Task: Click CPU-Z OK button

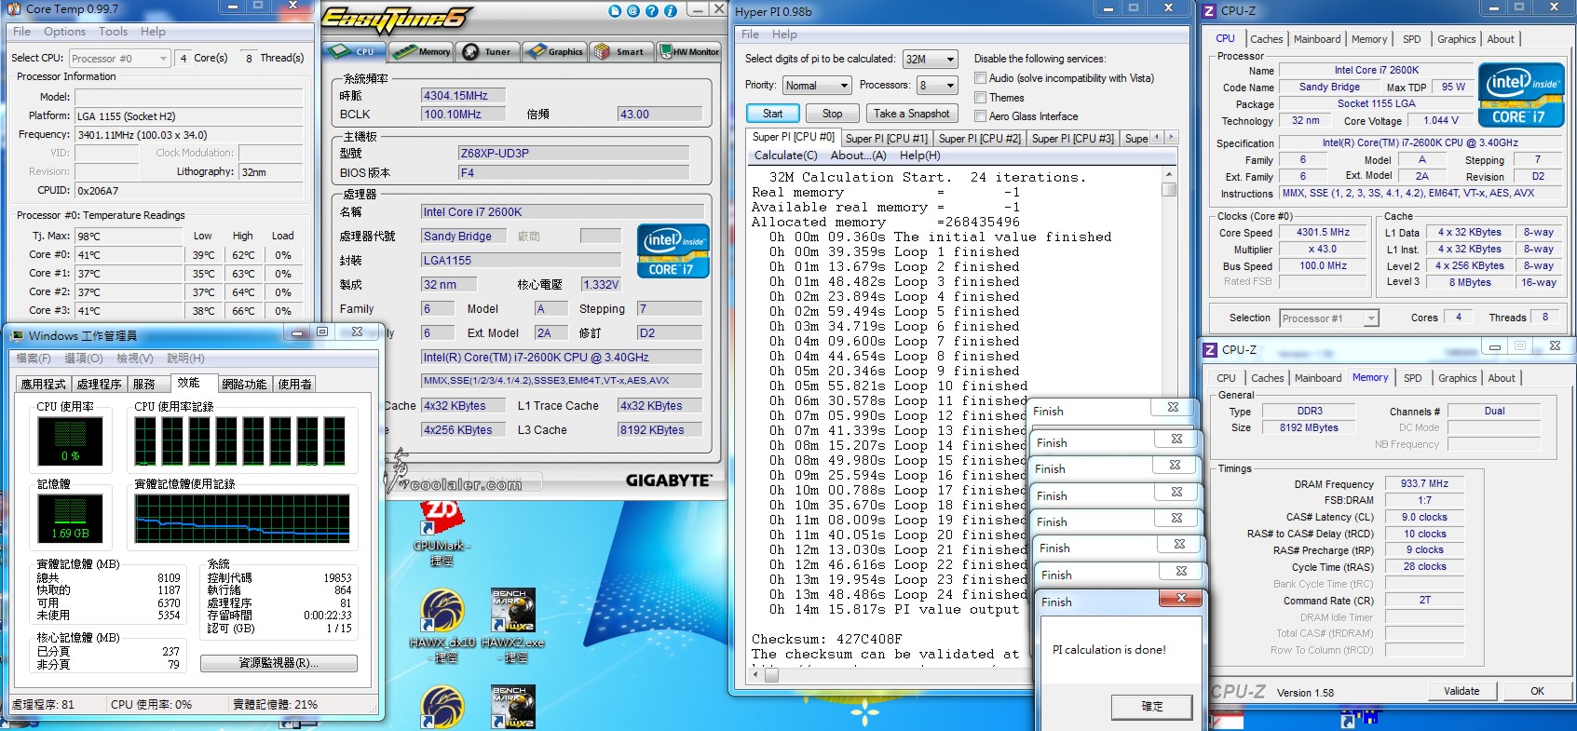Action: tap(1537, 691)
